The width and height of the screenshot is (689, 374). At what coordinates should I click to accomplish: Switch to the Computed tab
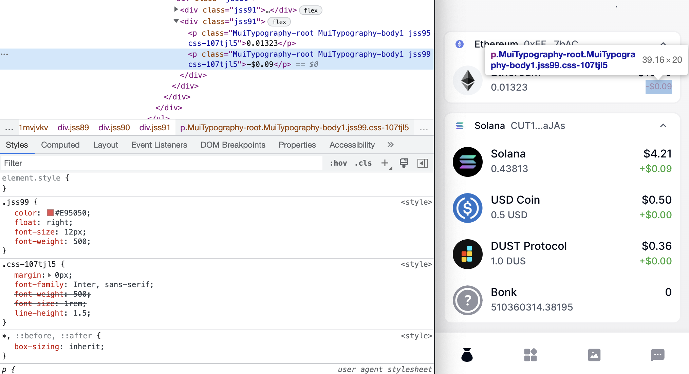tap(60, 145)
